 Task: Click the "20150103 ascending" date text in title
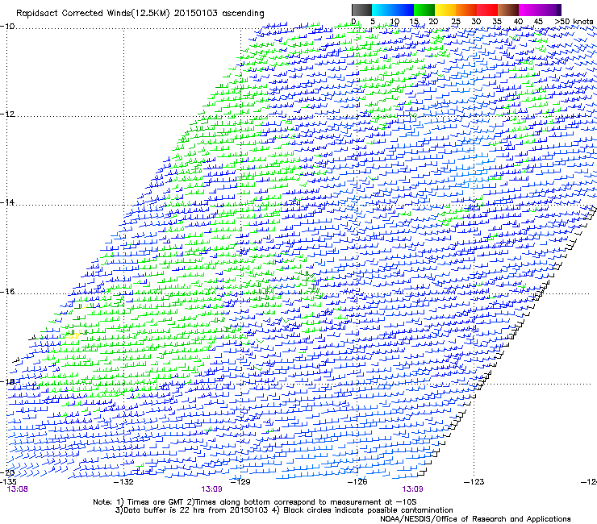(x=219, y=14)
